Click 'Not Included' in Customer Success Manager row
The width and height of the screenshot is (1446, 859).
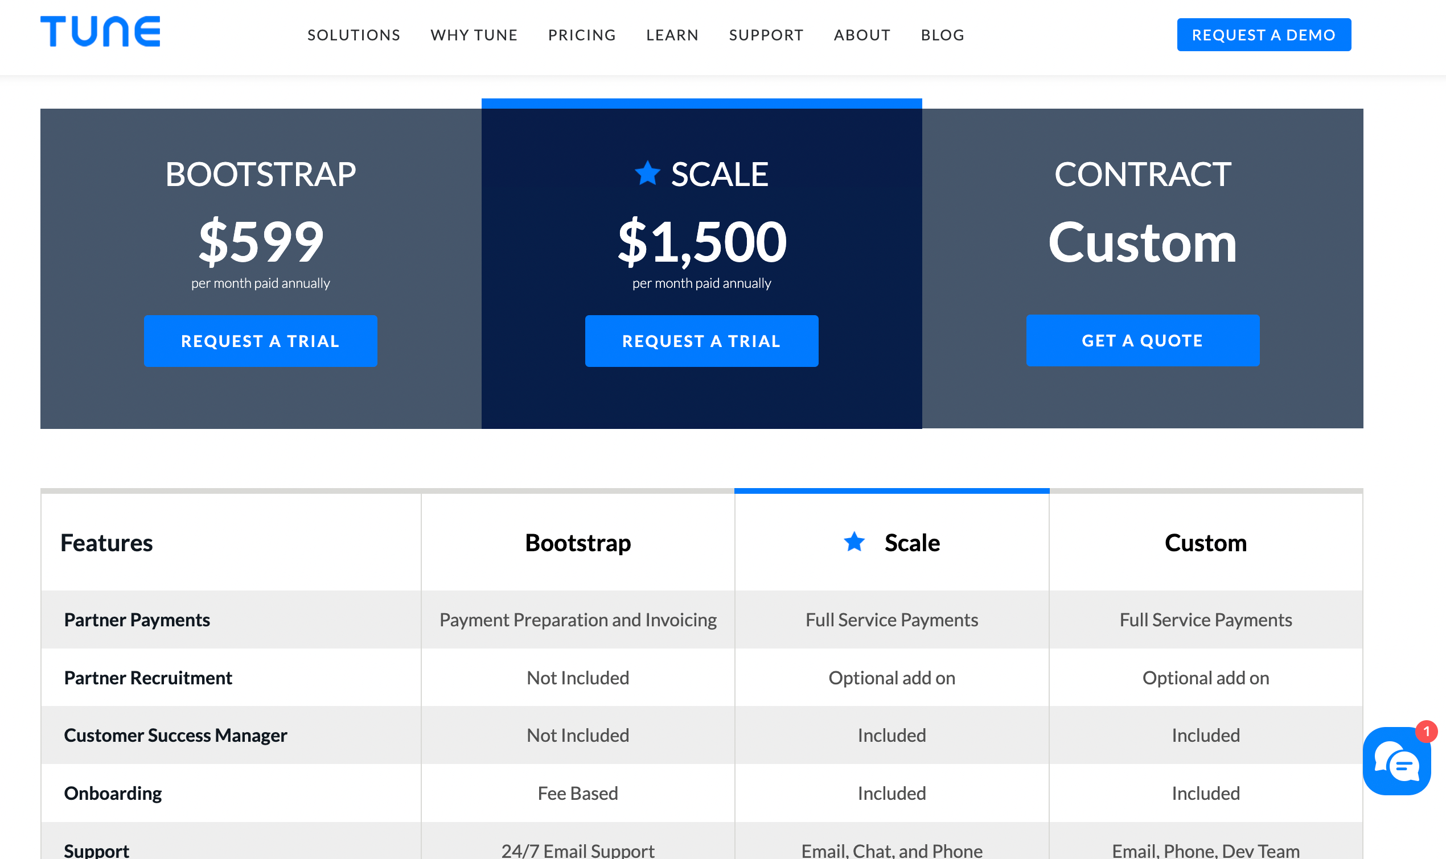pos(578,735)
